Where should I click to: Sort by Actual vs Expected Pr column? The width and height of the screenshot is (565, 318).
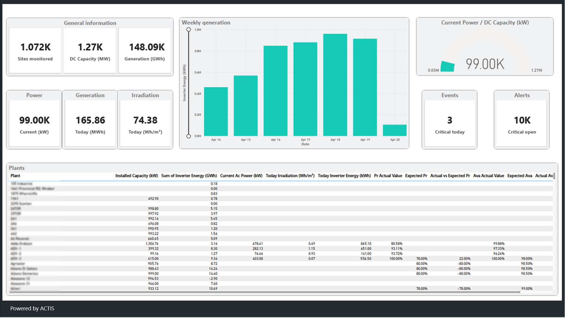point(450,176)
